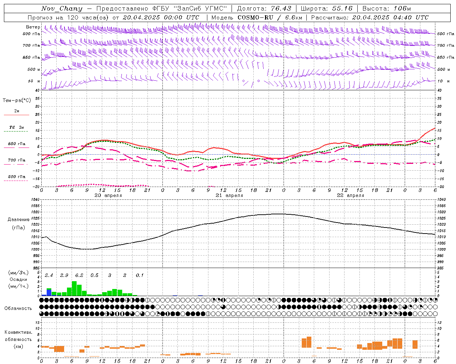The height and width of the screenshot is (364, 456).
Task: Click the computed time 20.04.2025 04:40 UTC
Action: pyautogui.click(x=390, y=17)
